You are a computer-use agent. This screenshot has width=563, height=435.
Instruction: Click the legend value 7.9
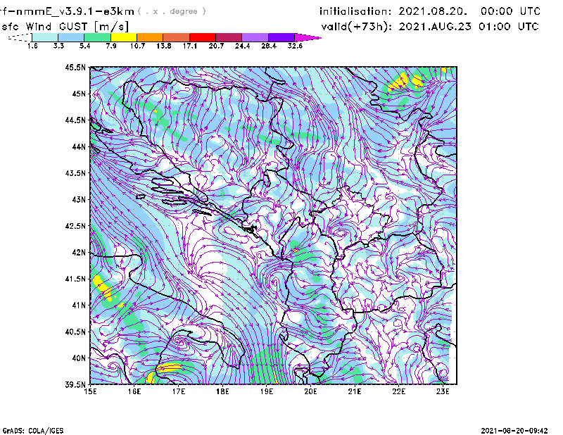pyautogui.click(x=111, y=46)
